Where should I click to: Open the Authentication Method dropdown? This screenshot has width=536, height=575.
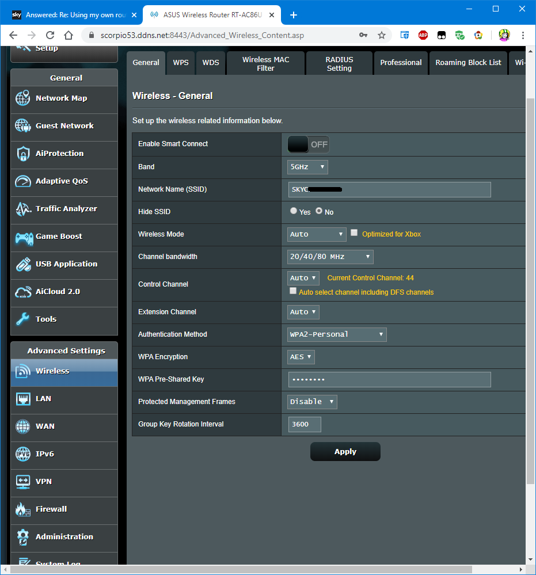pos(337,334)
